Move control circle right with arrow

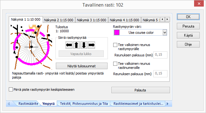92,45
